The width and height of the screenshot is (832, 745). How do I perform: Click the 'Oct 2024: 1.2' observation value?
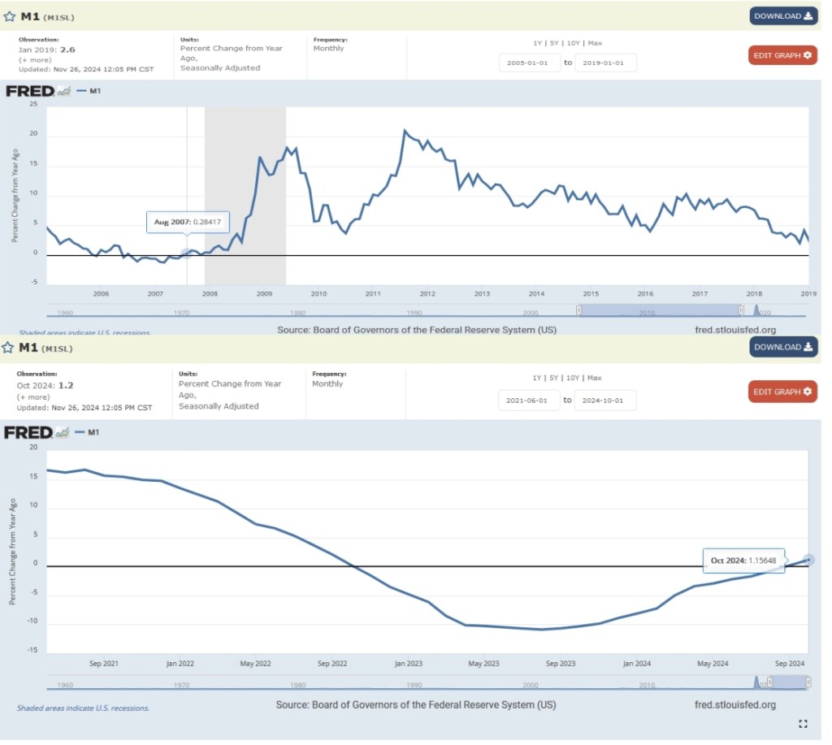(45, 386)
